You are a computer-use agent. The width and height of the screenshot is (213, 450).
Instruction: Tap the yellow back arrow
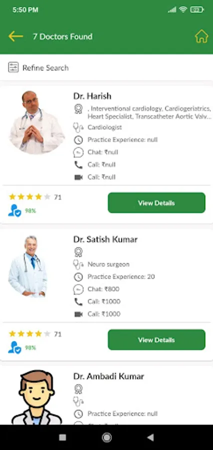point(15,36)
